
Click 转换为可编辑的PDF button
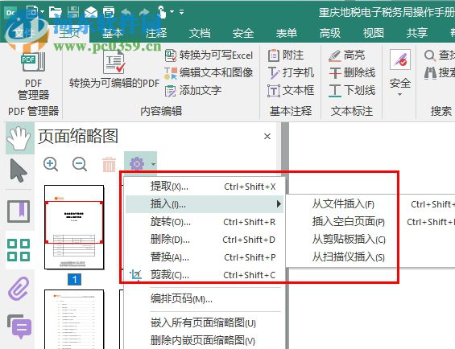pyautogui.click(x=114, y=69)
